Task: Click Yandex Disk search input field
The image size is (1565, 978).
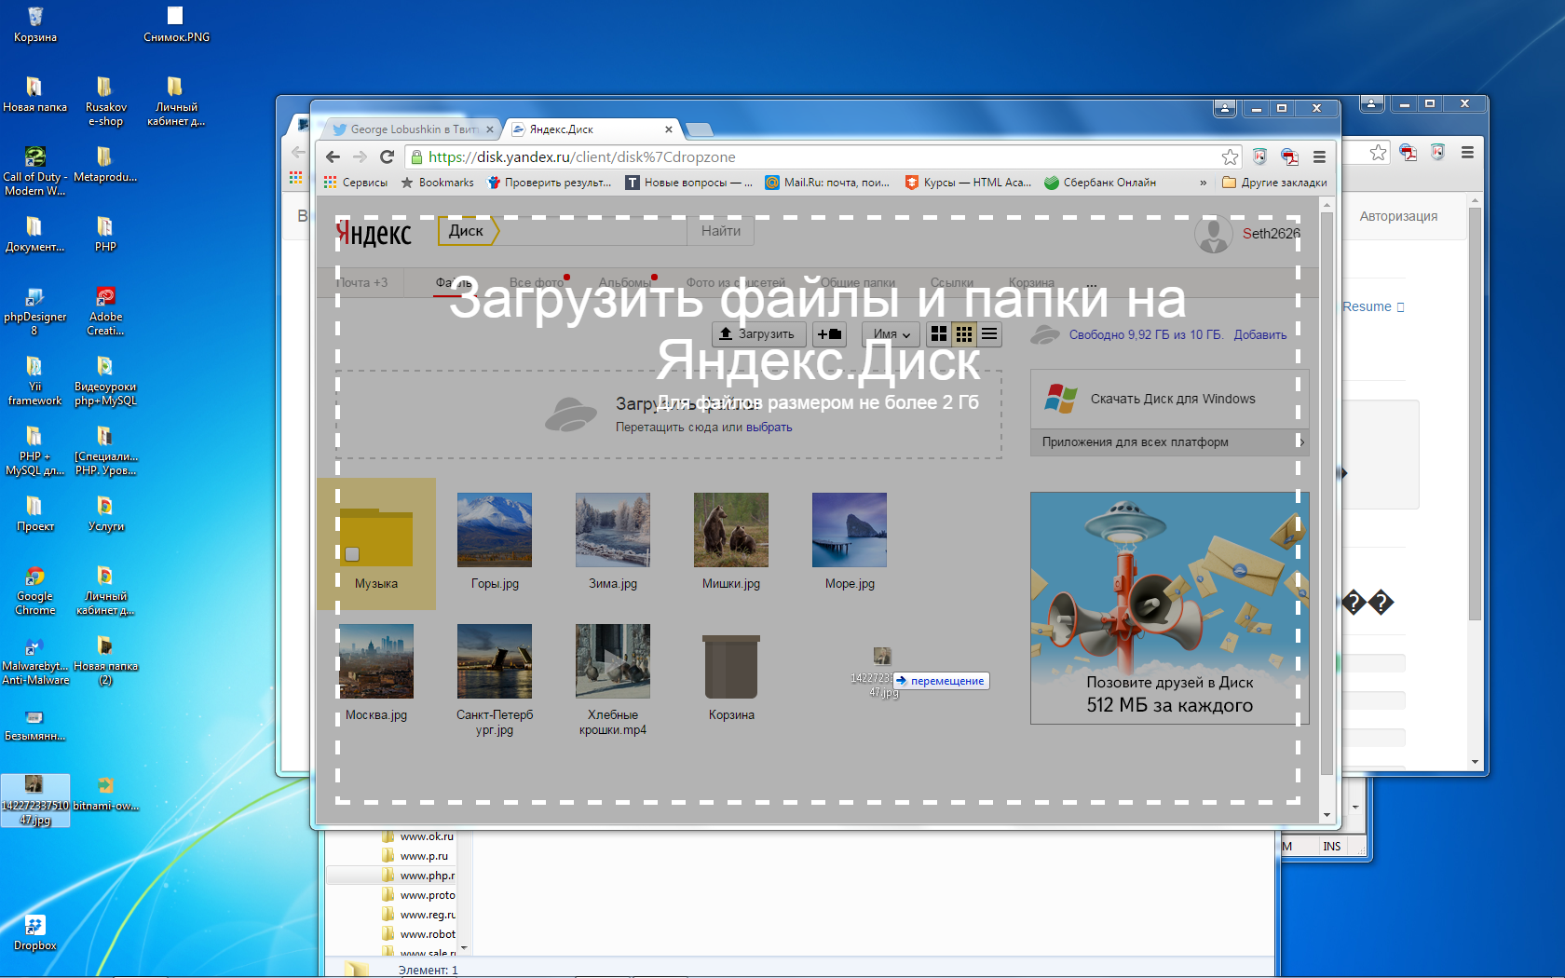Action: coord(594,231)
